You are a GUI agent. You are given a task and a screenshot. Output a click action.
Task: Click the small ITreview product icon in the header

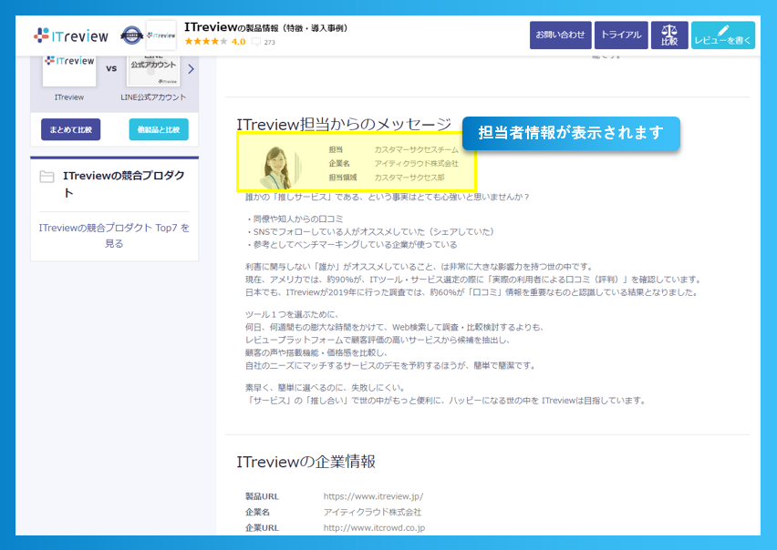(160, 35)
